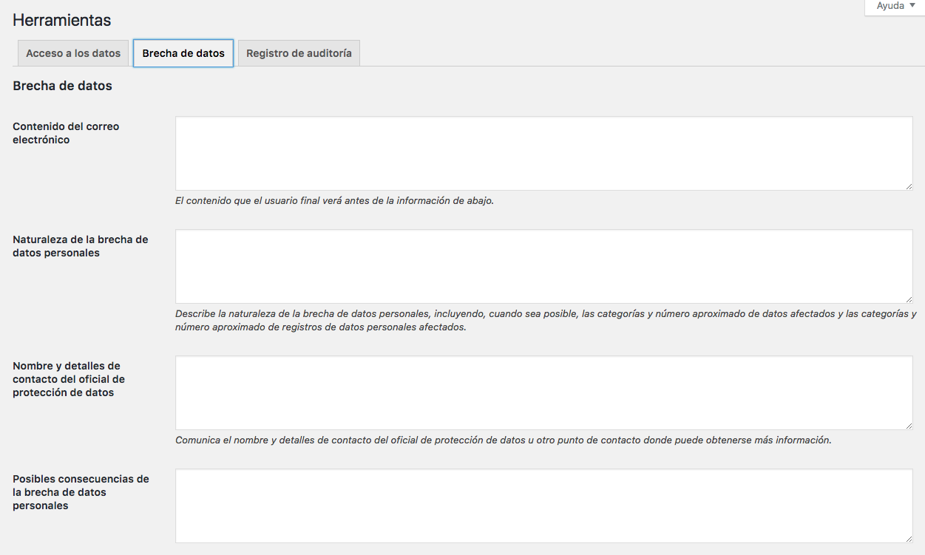Click resize grip of Posibles consecuencias textarea

pyautogui.click(x=909, y=539)
